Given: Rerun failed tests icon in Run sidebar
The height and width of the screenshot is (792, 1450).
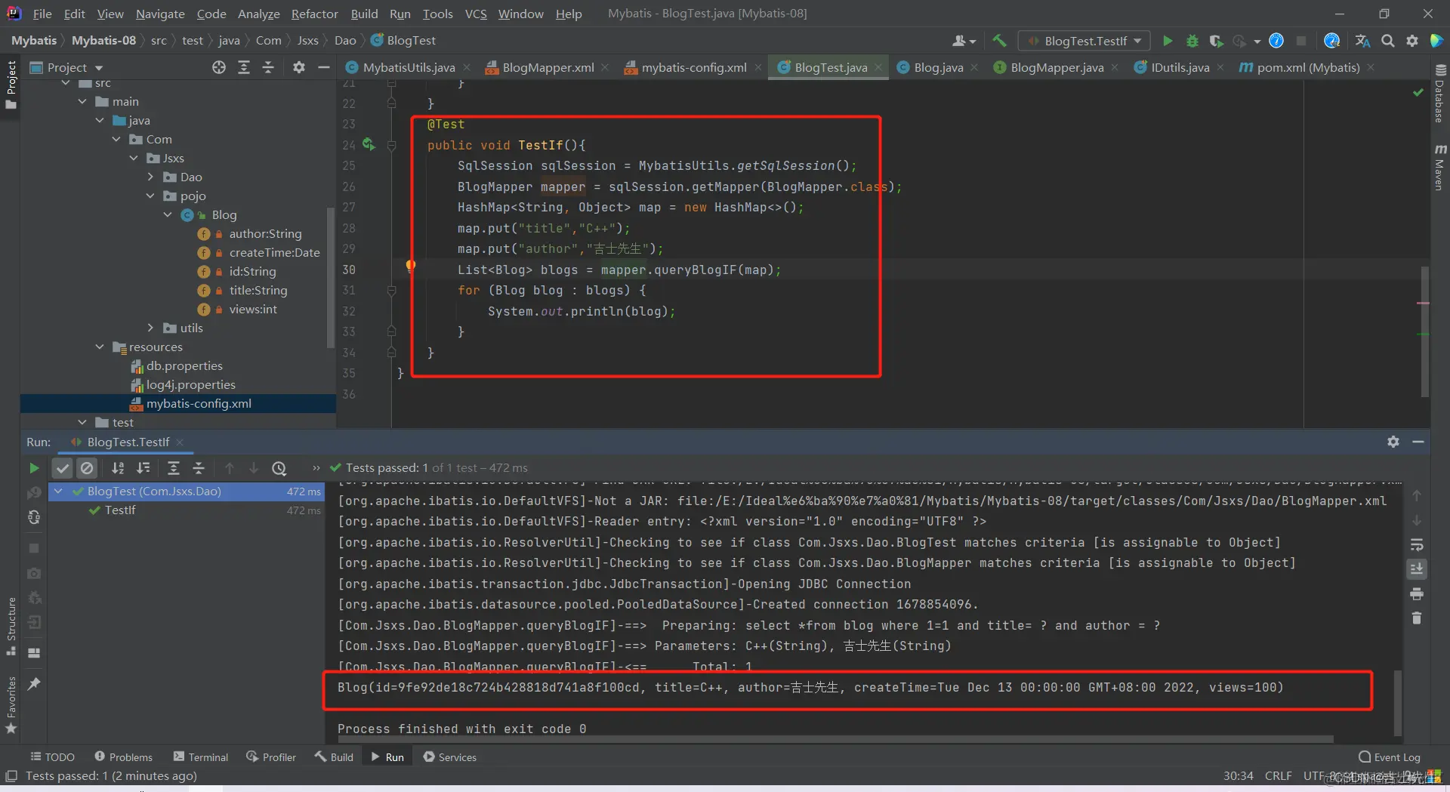Looking at the screenshot, I should tap(34, 493).
